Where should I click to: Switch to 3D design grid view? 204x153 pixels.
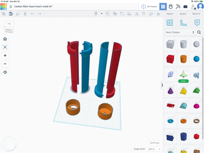pos(163,7)
